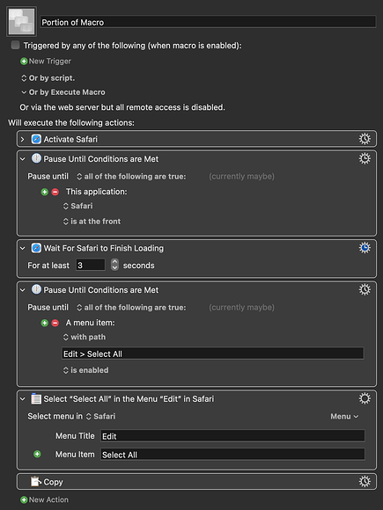
Task: Open gear menu for first Pause Until action
Action: pyautogui.click(x=365, y=158)
